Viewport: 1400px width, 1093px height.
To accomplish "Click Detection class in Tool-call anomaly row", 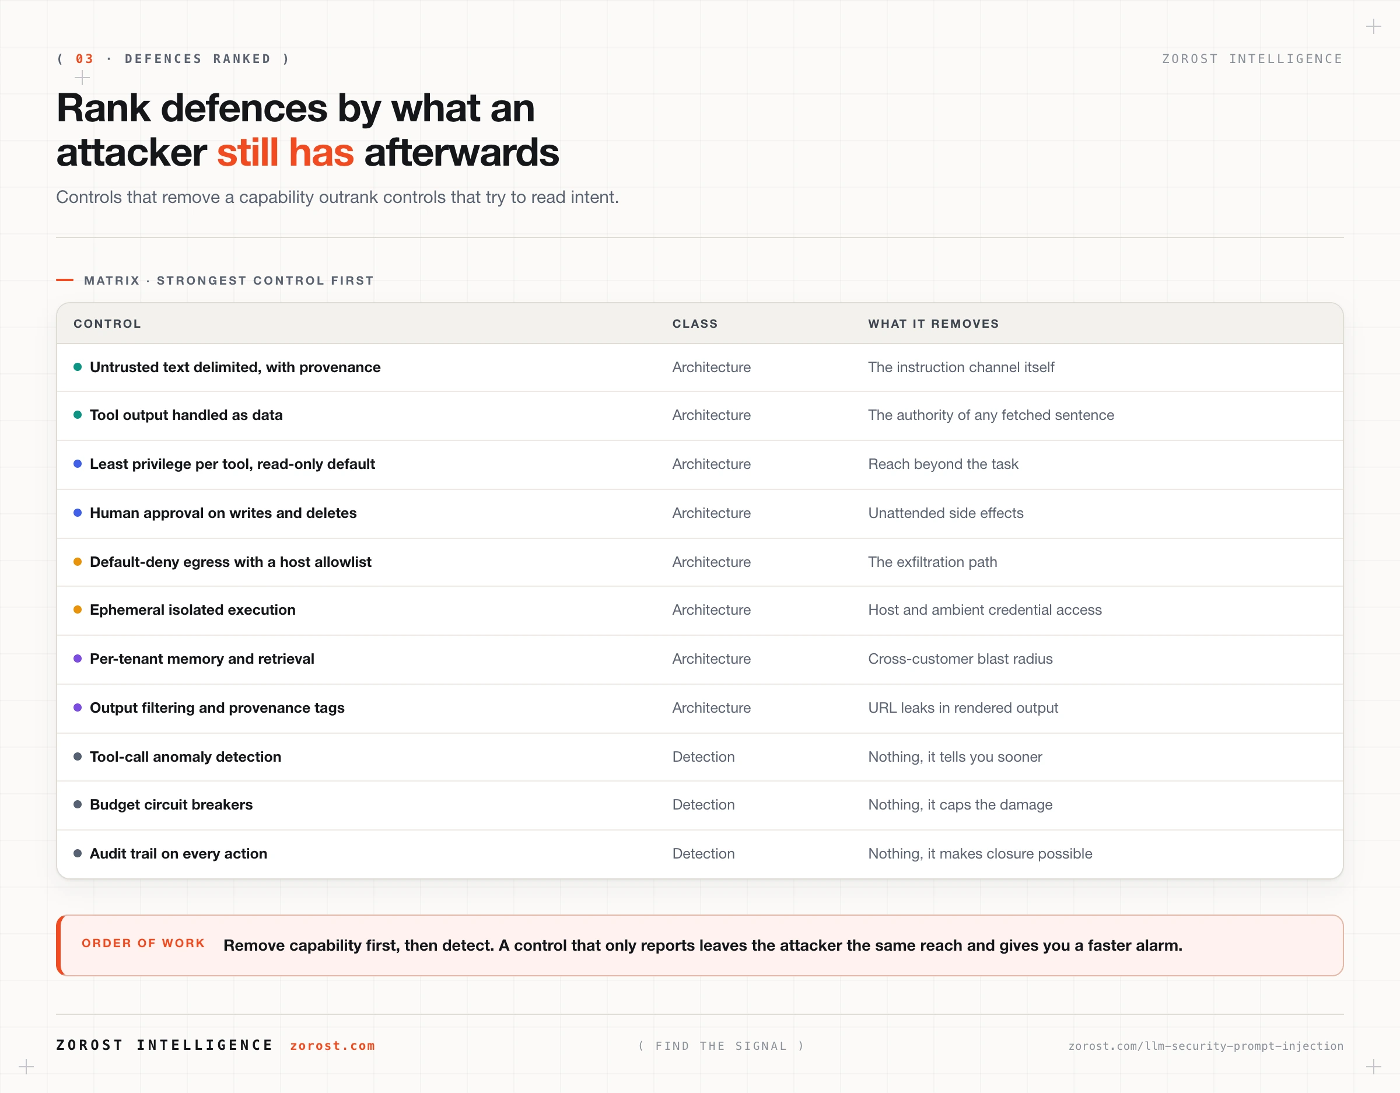I will tap(703, 756).
